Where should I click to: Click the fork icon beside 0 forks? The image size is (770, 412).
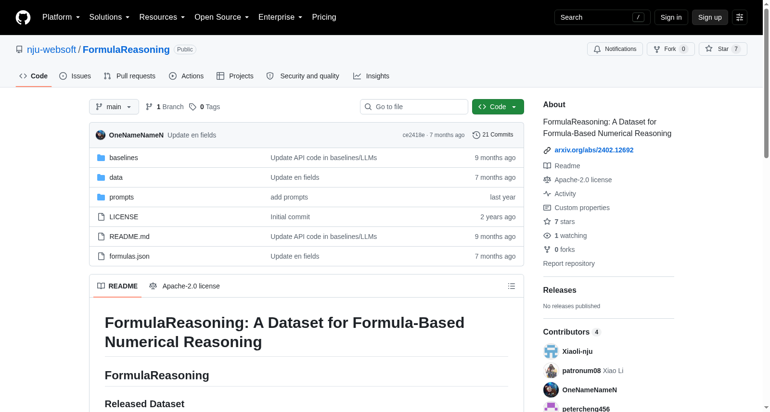(547, 250)
